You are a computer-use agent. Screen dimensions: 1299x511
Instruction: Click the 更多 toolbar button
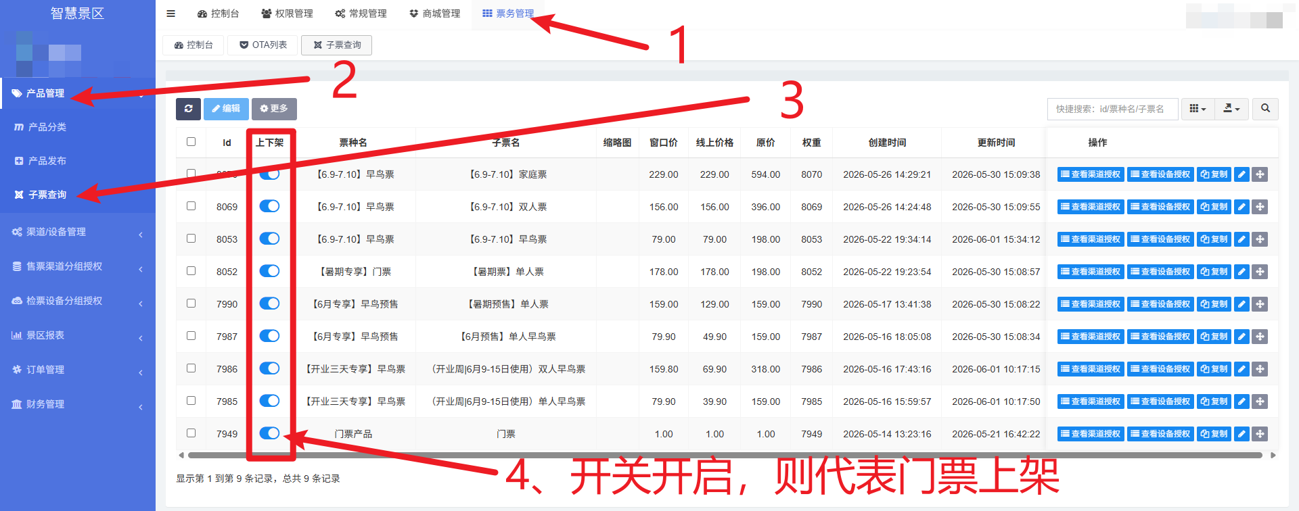coord(274,109)
